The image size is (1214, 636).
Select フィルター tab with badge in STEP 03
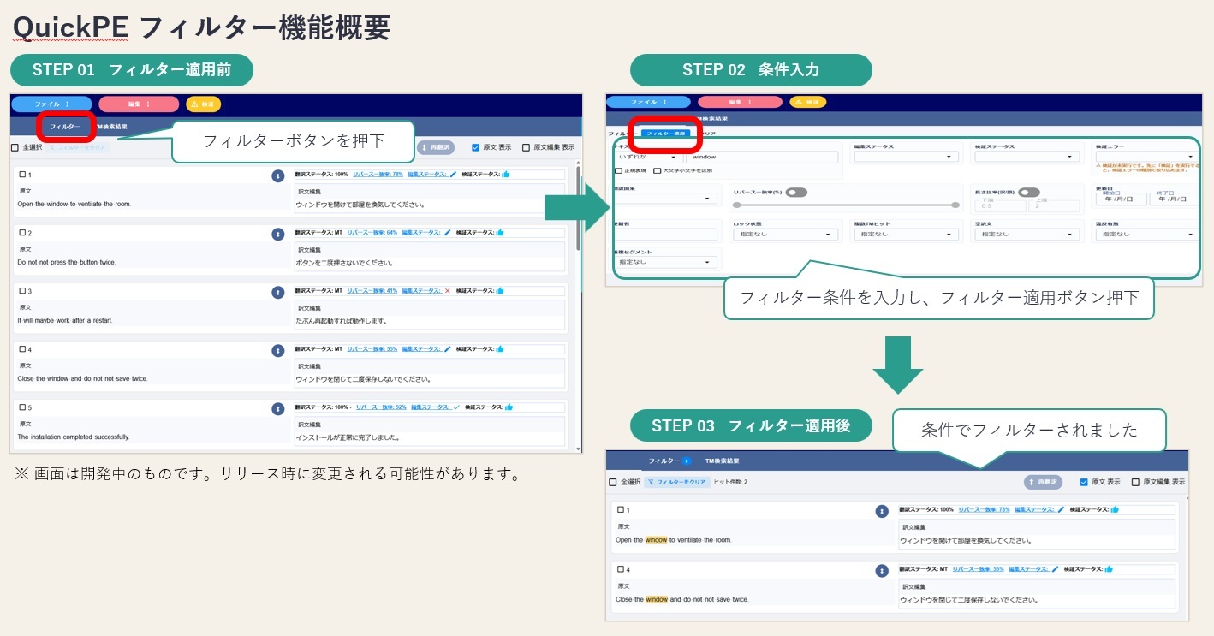coord(669,461)
